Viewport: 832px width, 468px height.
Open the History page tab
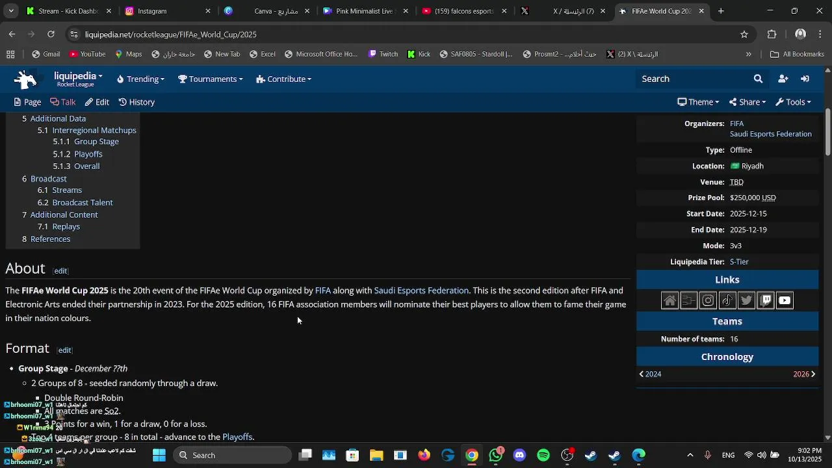[x=136, y=102]
